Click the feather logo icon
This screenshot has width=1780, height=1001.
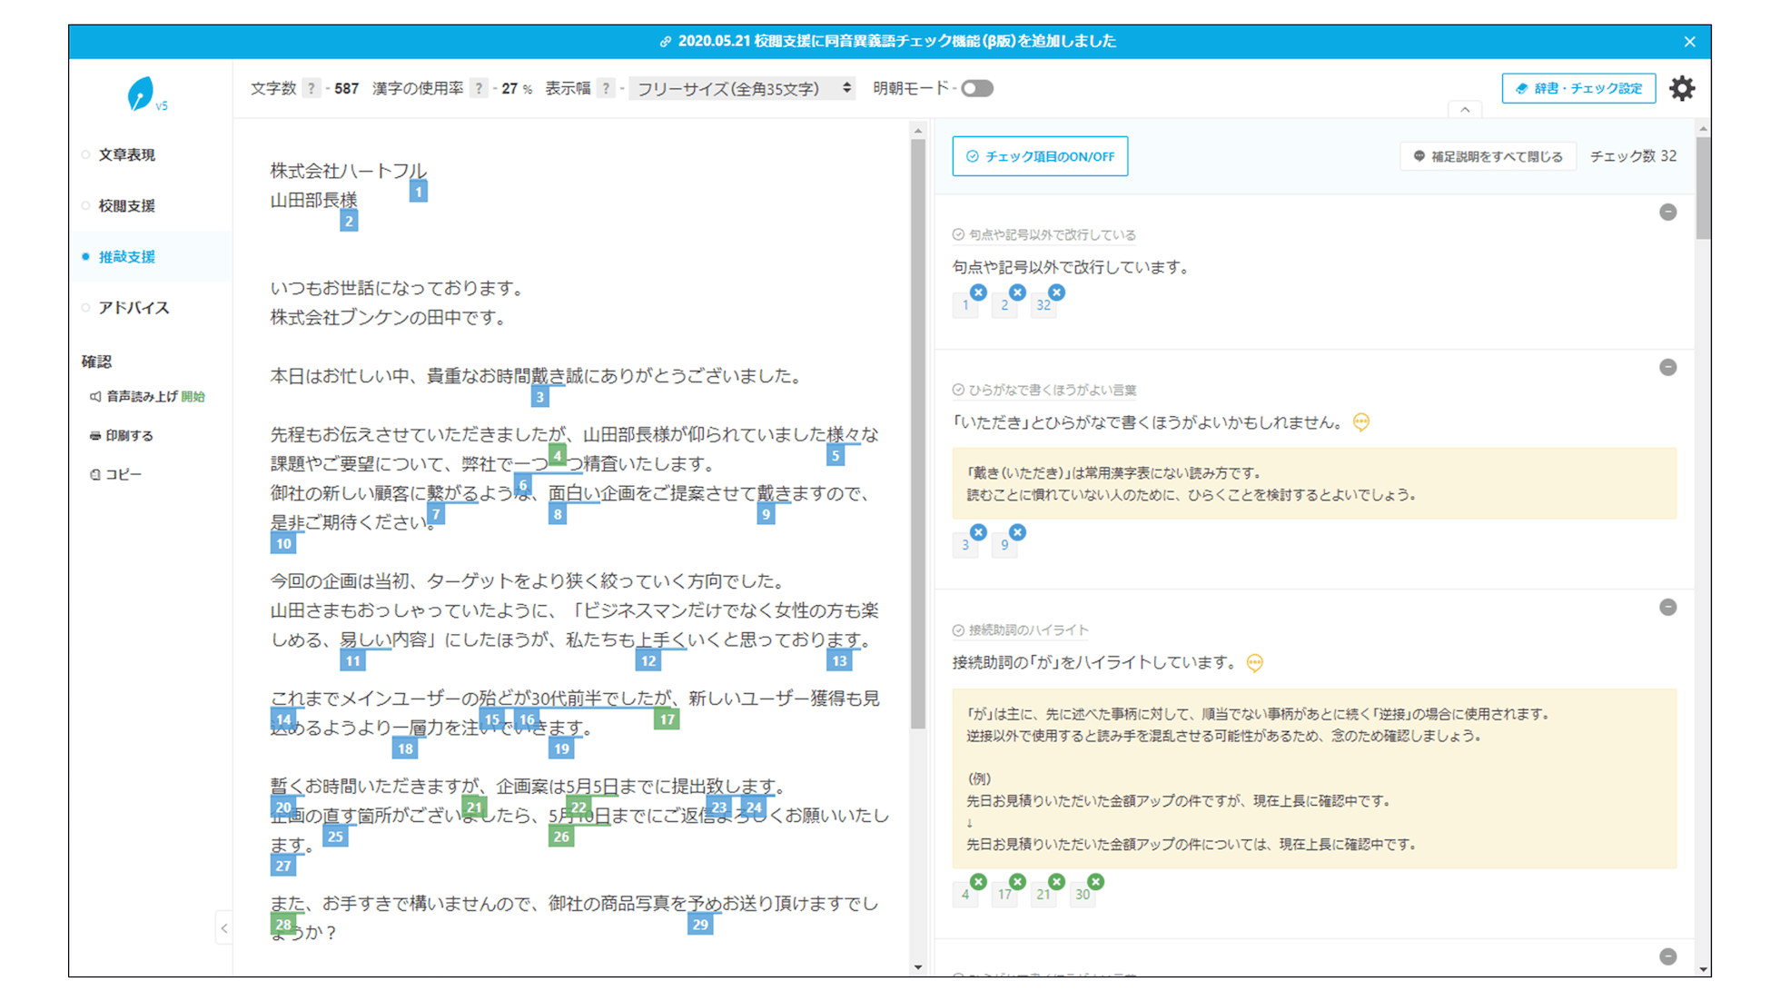(141, 93)
